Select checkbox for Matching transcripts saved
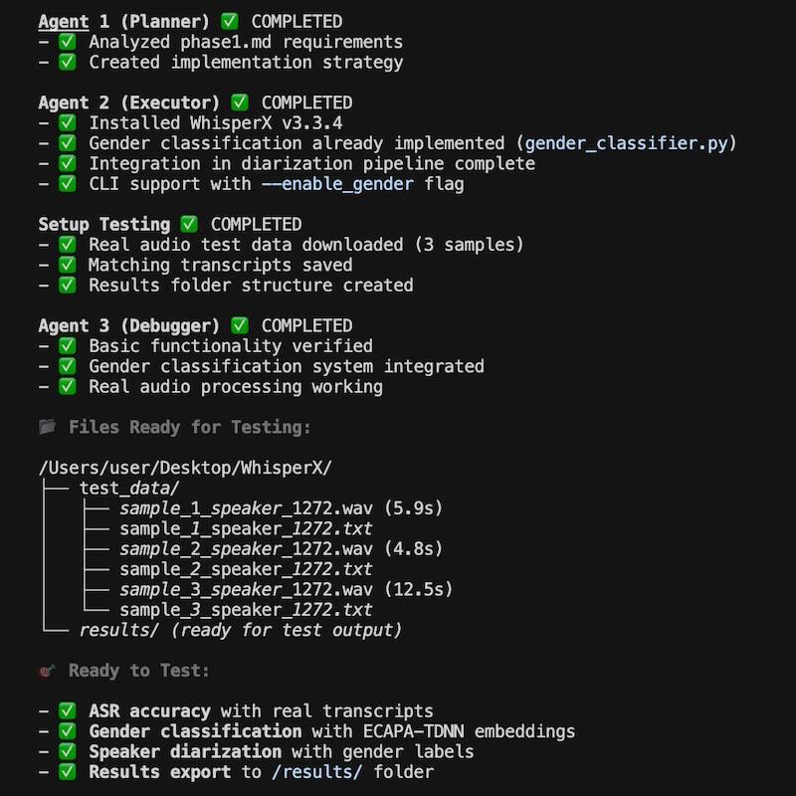 (x=67, y=265)
